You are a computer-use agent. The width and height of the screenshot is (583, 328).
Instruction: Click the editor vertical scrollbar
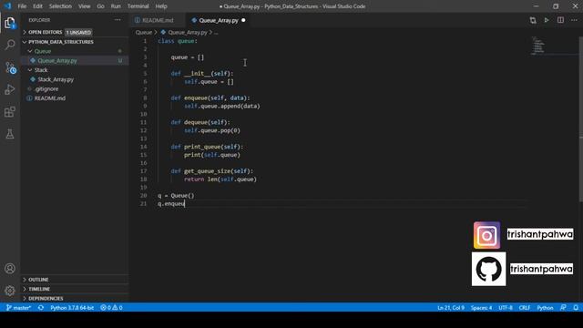pyautogui.click(x=581, y=119)
